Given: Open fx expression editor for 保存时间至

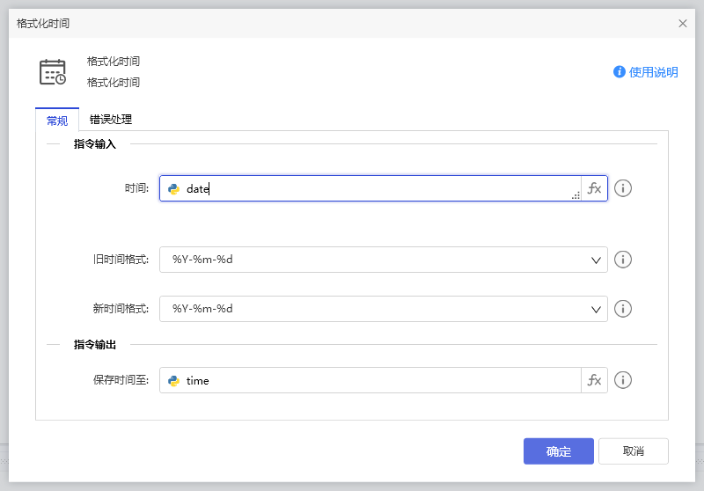Looking at the screenshot, I should coord(594,380).
